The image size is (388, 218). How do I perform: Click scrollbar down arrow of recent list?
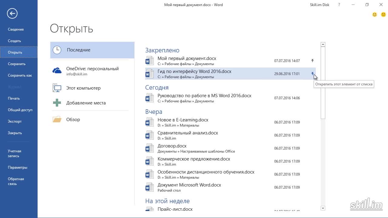coord(323,208)
